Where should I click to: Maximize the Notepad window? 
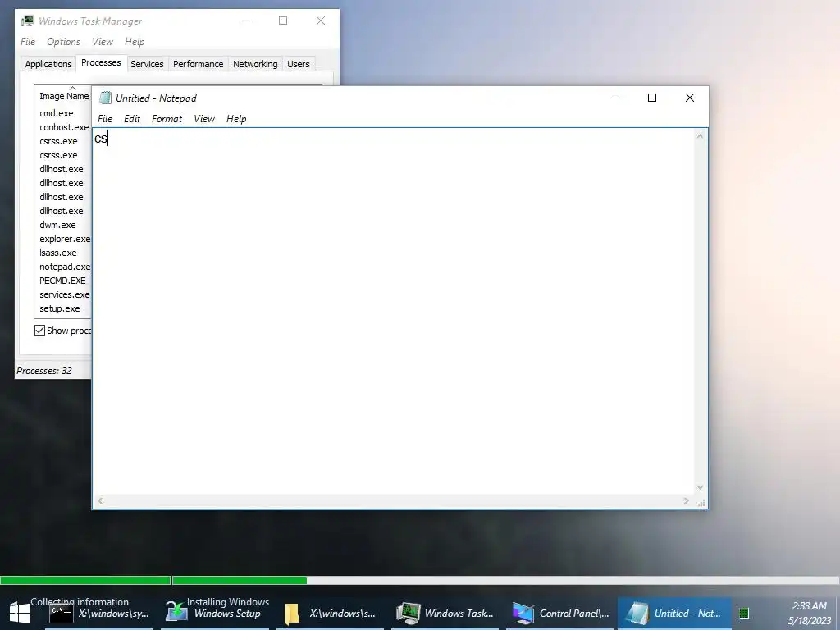(652, 98)
